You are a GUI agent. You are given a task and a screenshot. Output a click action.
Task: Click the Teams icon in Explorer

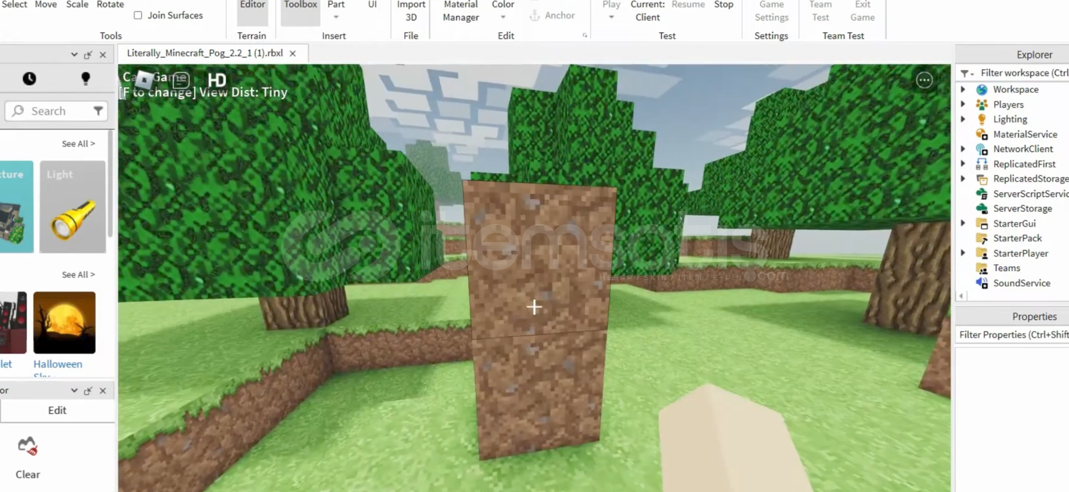[982, 268]
